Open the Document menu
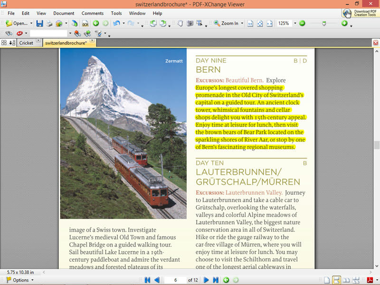The height and width of the screenshot is (285, 380). (64, 13)
